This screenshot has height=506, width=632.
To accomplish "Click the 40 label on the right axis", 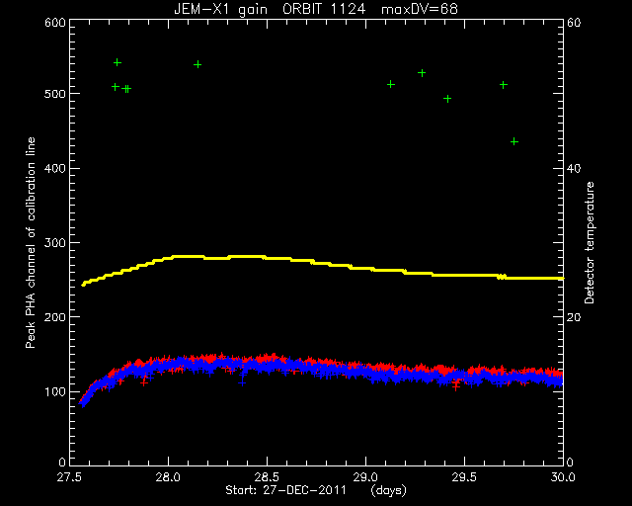I will click(x=574, y=168).
